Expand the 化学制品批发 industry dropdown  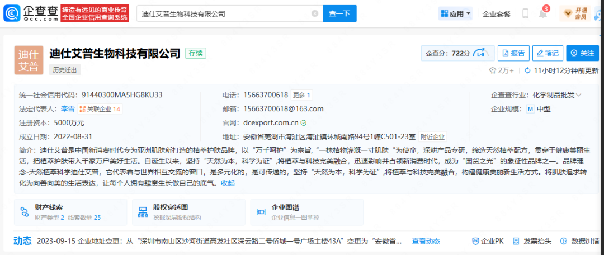pos(556,95)
